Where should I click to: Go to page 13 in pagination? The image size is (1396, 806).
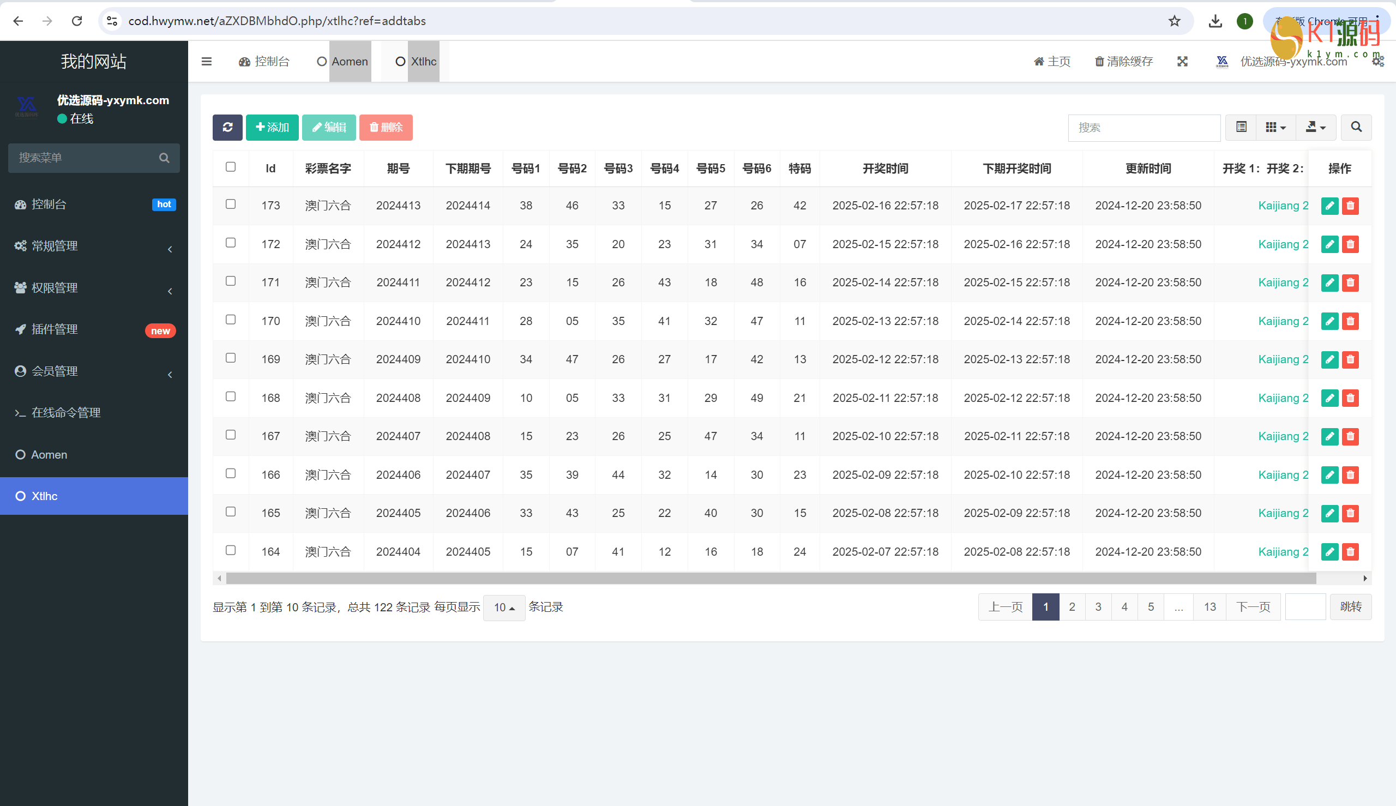pos(1210,607)
